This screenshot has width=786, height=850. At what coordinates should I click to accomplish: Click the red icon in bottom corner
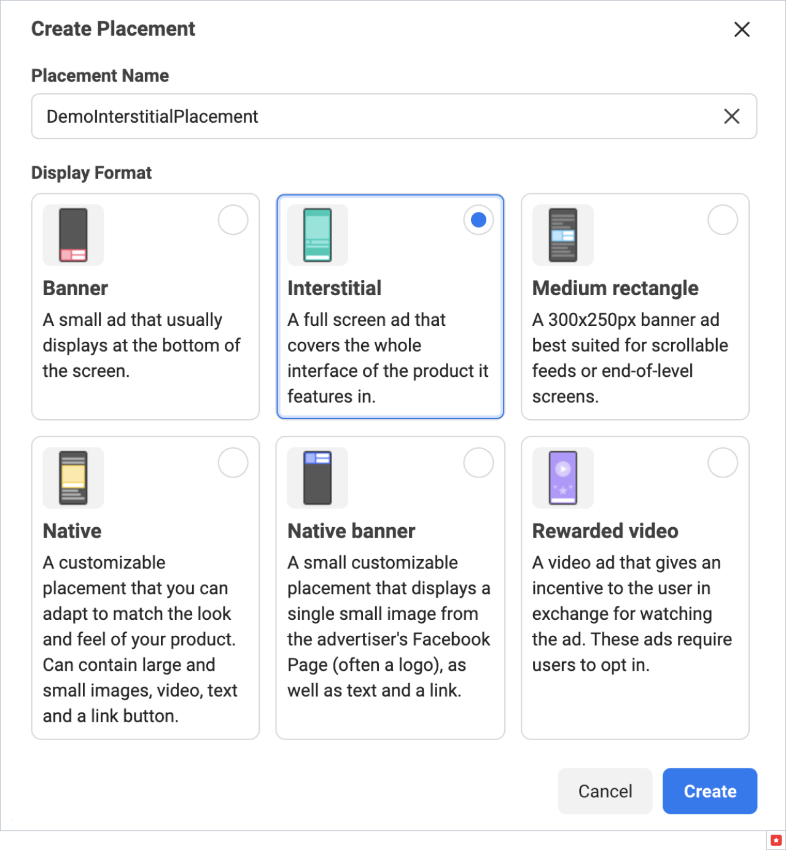(776, 840)
